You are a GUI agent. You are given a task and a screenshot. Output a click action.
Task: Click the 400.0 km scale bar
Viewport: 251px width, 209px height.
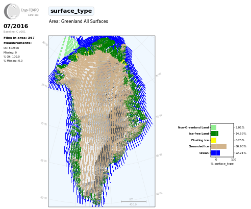(x=134, y=202)
